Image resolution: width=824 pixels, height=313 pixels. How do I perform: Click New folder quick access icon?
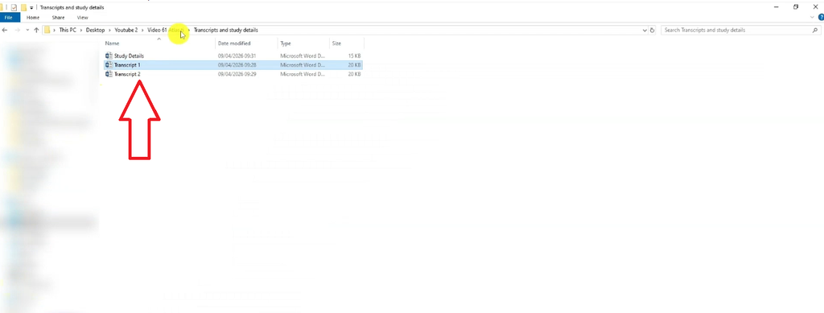click(x=23, y=7)
